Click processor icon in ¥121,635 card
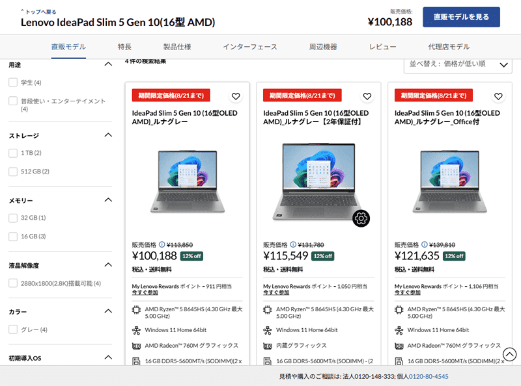Viewport: 521px width, 386px height. tap(399, 310)
